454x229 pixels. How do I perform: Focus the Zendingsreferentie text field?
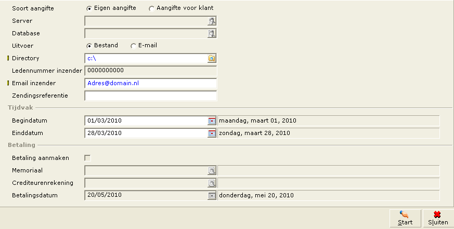tap(151, 96)
